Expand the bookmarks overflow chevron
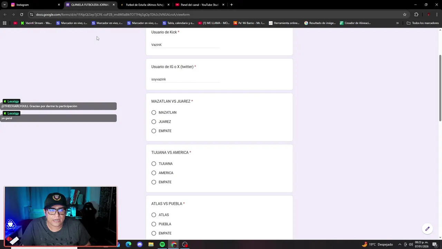This screenshot has width=442, height=249. pyautogui.click(x=397, y=23)
